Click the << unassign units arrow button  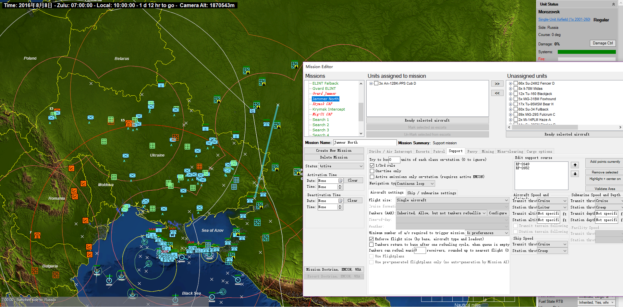[497, 93]
